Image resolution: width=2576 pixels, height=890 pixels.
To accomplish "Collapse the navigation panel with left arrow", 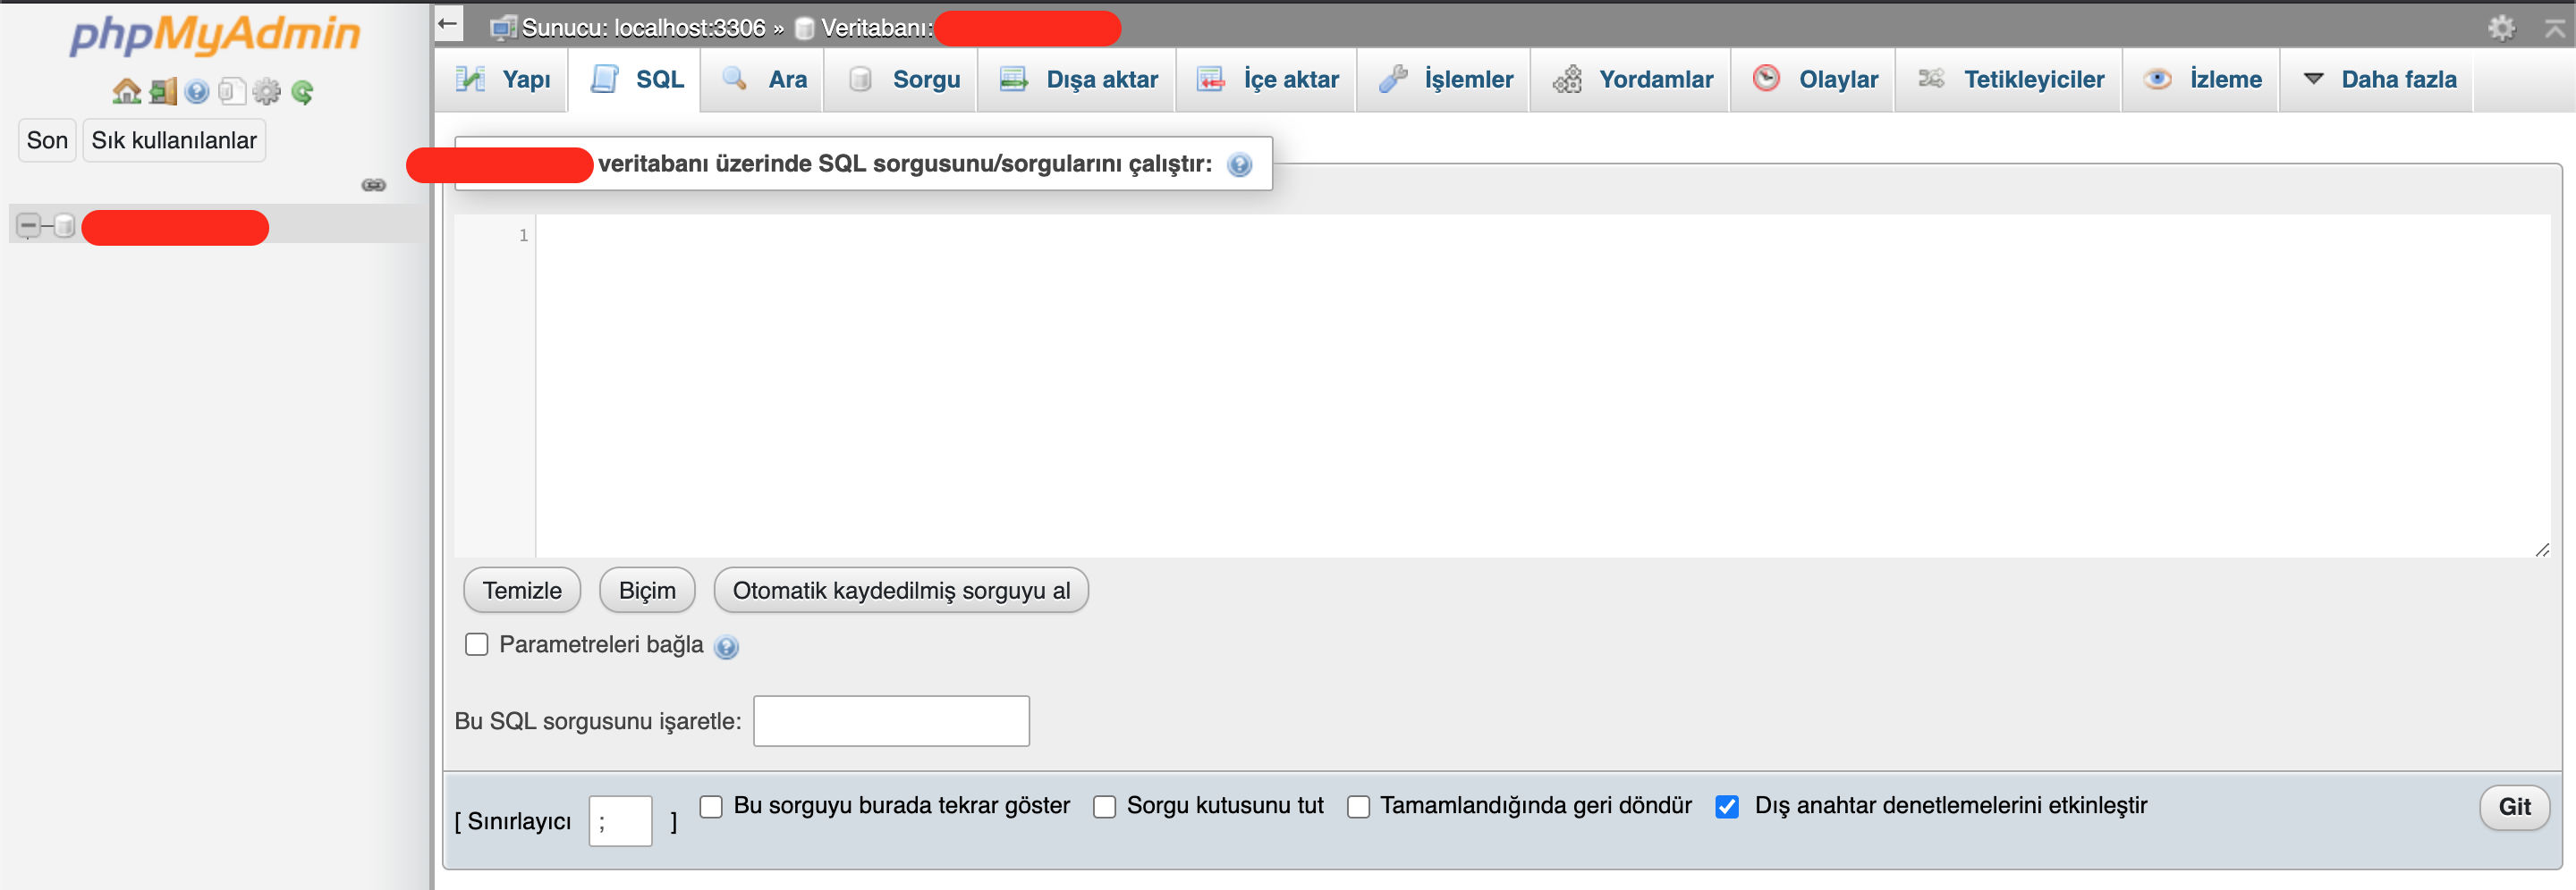I will pyautogui.click(x=448, y=23).
